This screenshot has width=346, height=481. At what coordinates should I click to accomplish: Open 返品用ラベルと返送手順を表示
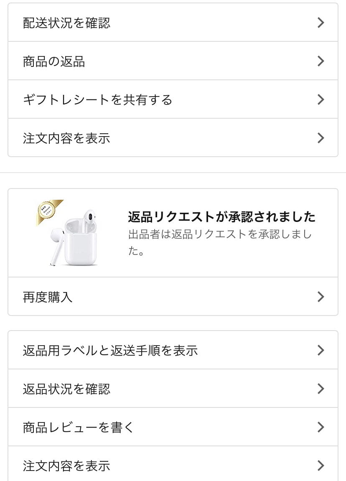(x=110, y=350)
